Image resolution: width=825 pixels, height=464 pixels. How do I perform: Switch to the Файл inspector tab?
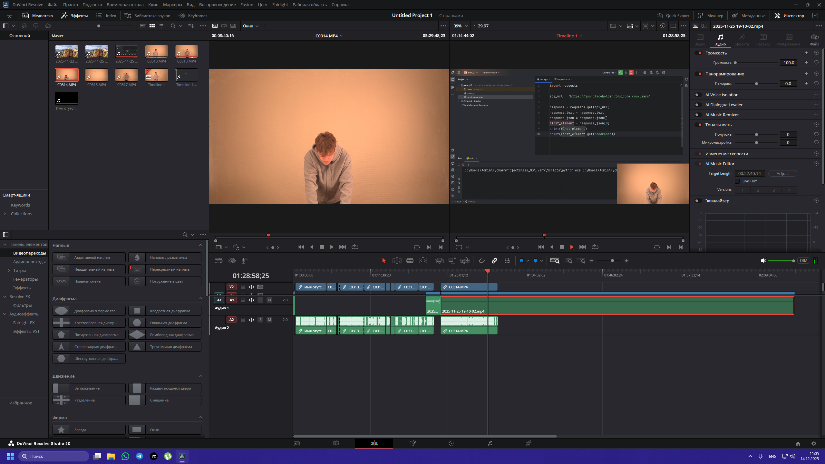tap(814, 40)
